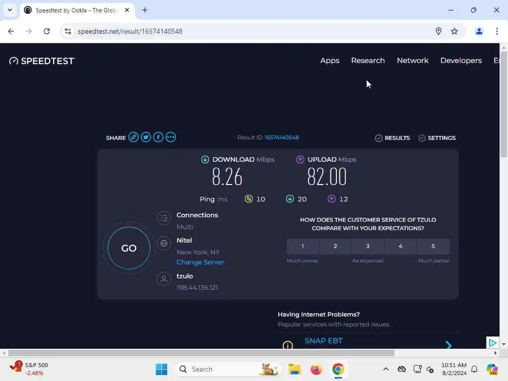Open the S&P 500 widget

click(x=29, y=369)
